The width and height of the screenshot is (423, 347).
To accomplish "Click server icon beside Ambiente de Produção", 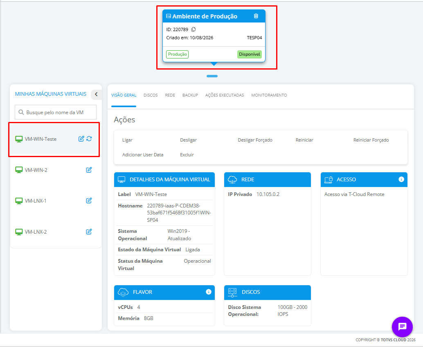I will coord(168,16).
